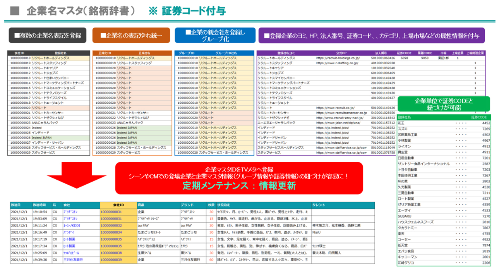Click the 上場関連企業 column header
Image resolution: width=499 pixels, height=271 pixels.
[475, 53]
